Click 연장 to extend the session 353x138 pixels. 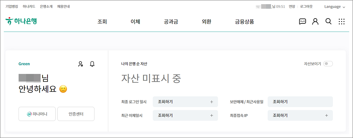(292, 6)
